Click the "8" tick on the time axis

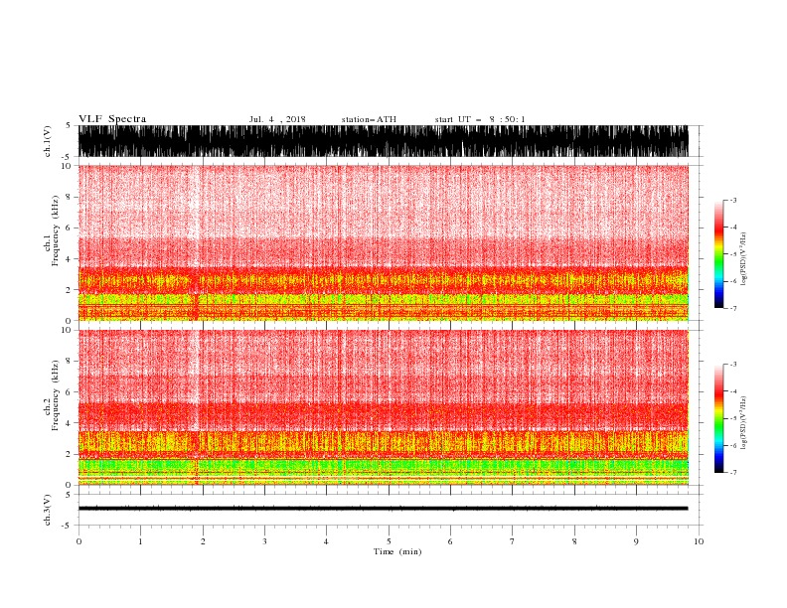click(574, 541)
